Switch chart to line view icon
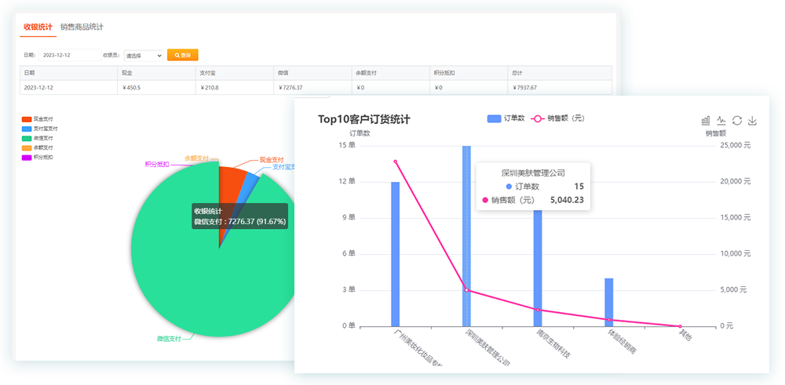This screenshot has width=785, height=385. [x=721, y=120]
